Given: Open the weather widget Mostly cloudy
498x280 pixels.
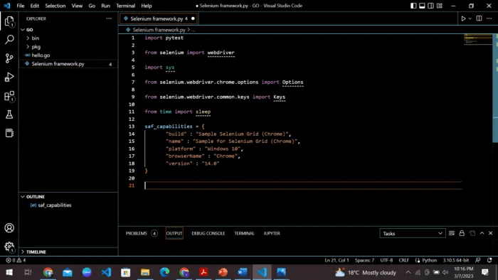Looking at the screenshot, I should [366, 272].
